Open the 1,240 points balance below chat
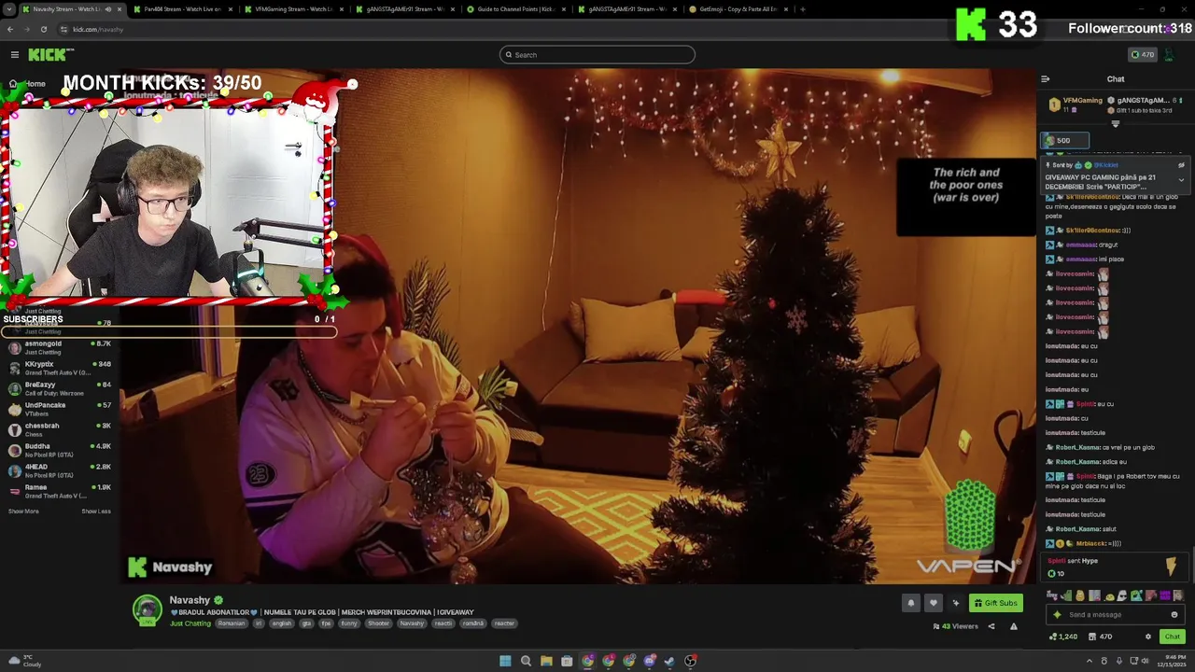The height and width of the screenshot is (672, 1195). (1063, 637)
